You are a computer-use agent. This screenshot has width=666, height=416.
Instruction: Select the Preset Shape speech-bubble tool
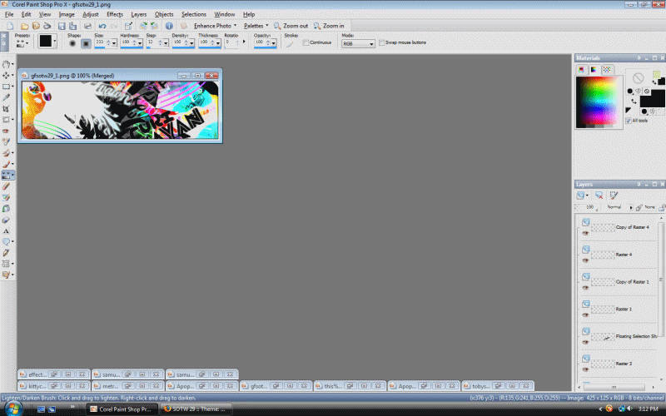point(6,241)
